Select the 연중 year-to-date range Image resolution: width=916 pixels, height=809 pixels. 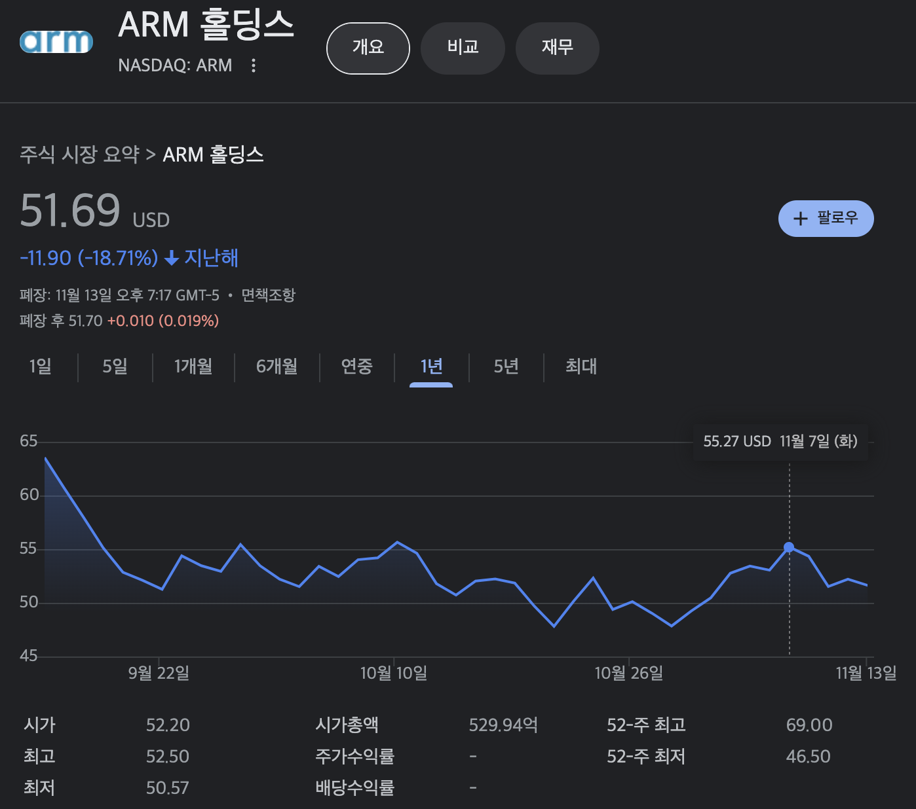(356, 367)
